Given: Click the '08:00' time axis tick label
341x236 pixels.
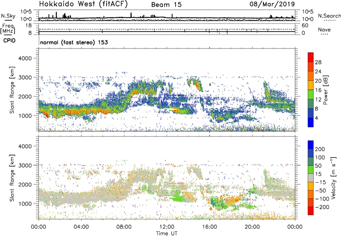Looking at the screenshot, I should [124, 227].
